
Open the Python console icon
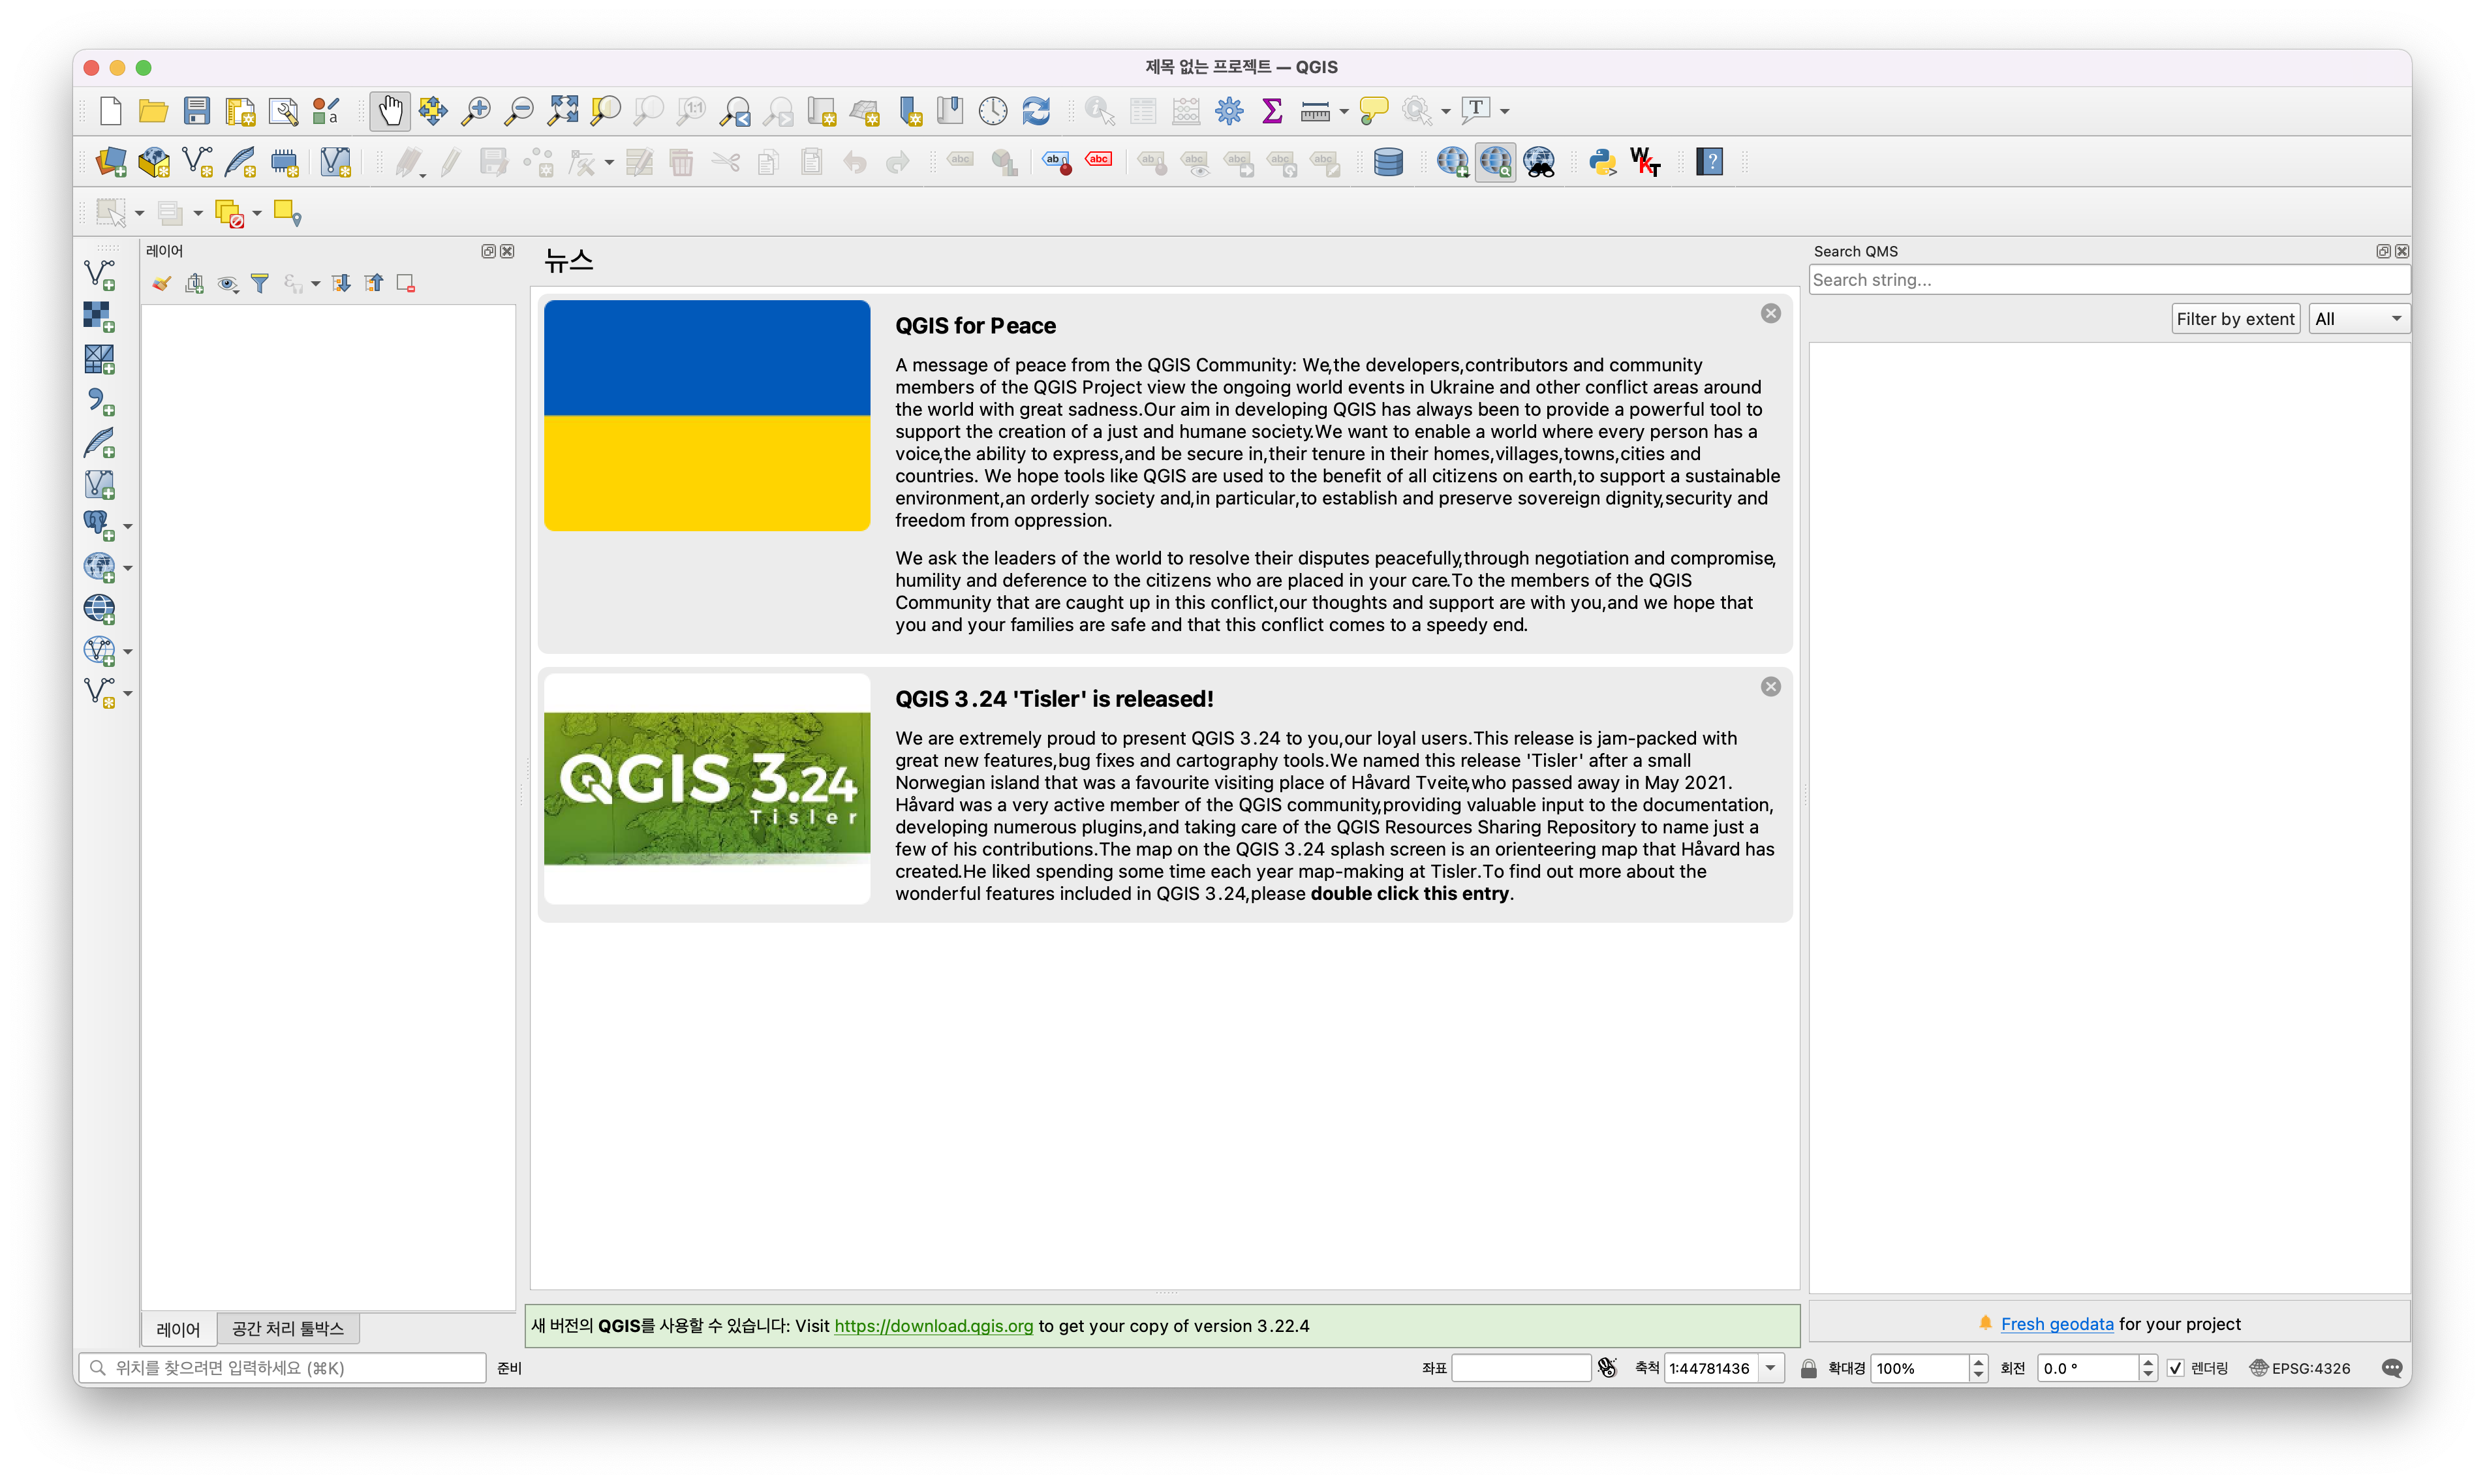(x=1602, y=162)
